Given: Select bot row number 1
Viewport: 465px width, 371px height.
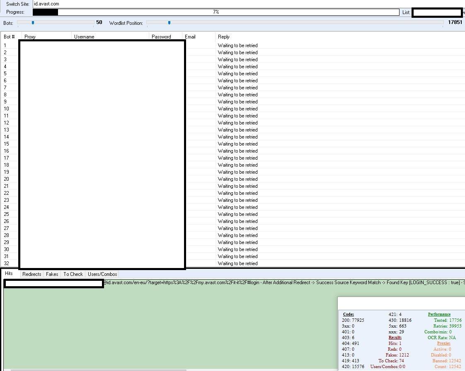Looking at the screenshot, I should (x=5, y=45).
